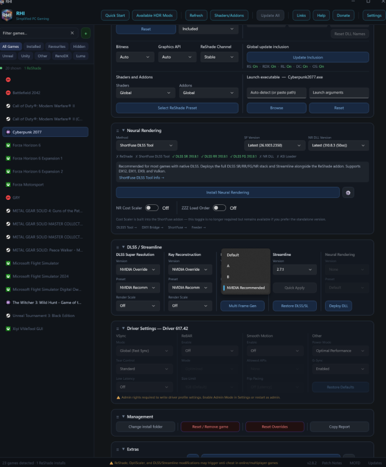Open ShortFuse DLSS Tool info link
Screen dimensions: 386x467
[x=141, y=178]
